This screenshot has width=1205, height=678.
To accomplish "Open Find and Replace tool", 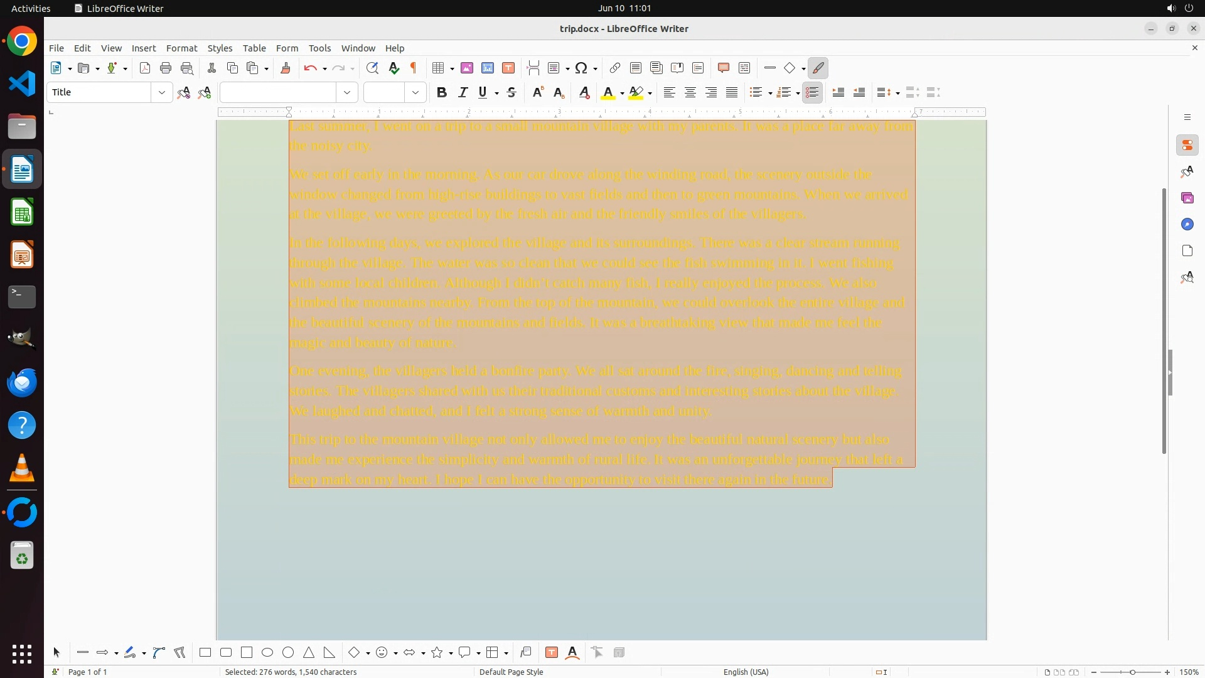I will pos(372,68).
